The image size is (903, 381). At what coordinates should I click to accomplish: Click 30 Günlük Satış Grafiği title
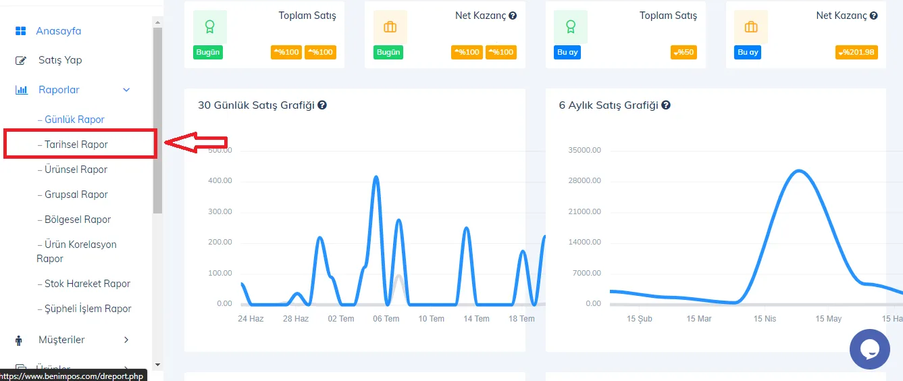[x=256, y=105]
